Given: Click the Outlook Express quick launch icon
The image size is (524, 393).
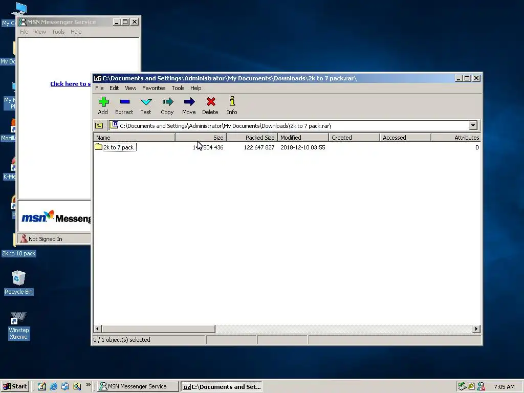Looking at the screenshot, I should click(x=65, y=387).
